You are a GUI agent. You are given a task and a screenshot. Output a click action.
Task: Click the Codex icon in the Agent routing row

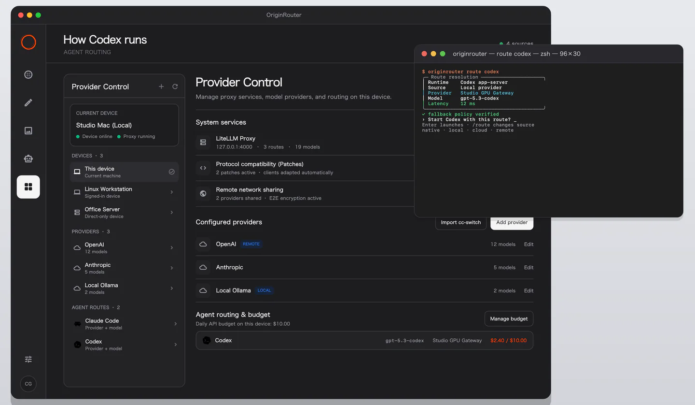pyautogui.click(x=207, y=340)
